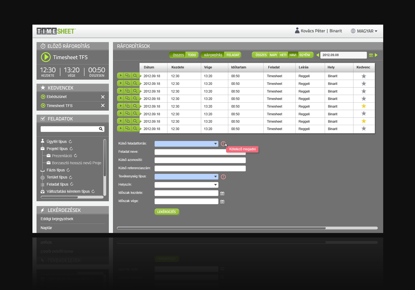415x290 pixels.
Task: Click the stopwatch icon beside ELŐZŐ RÁFORDÍTÁS
Action: (43, 46)
